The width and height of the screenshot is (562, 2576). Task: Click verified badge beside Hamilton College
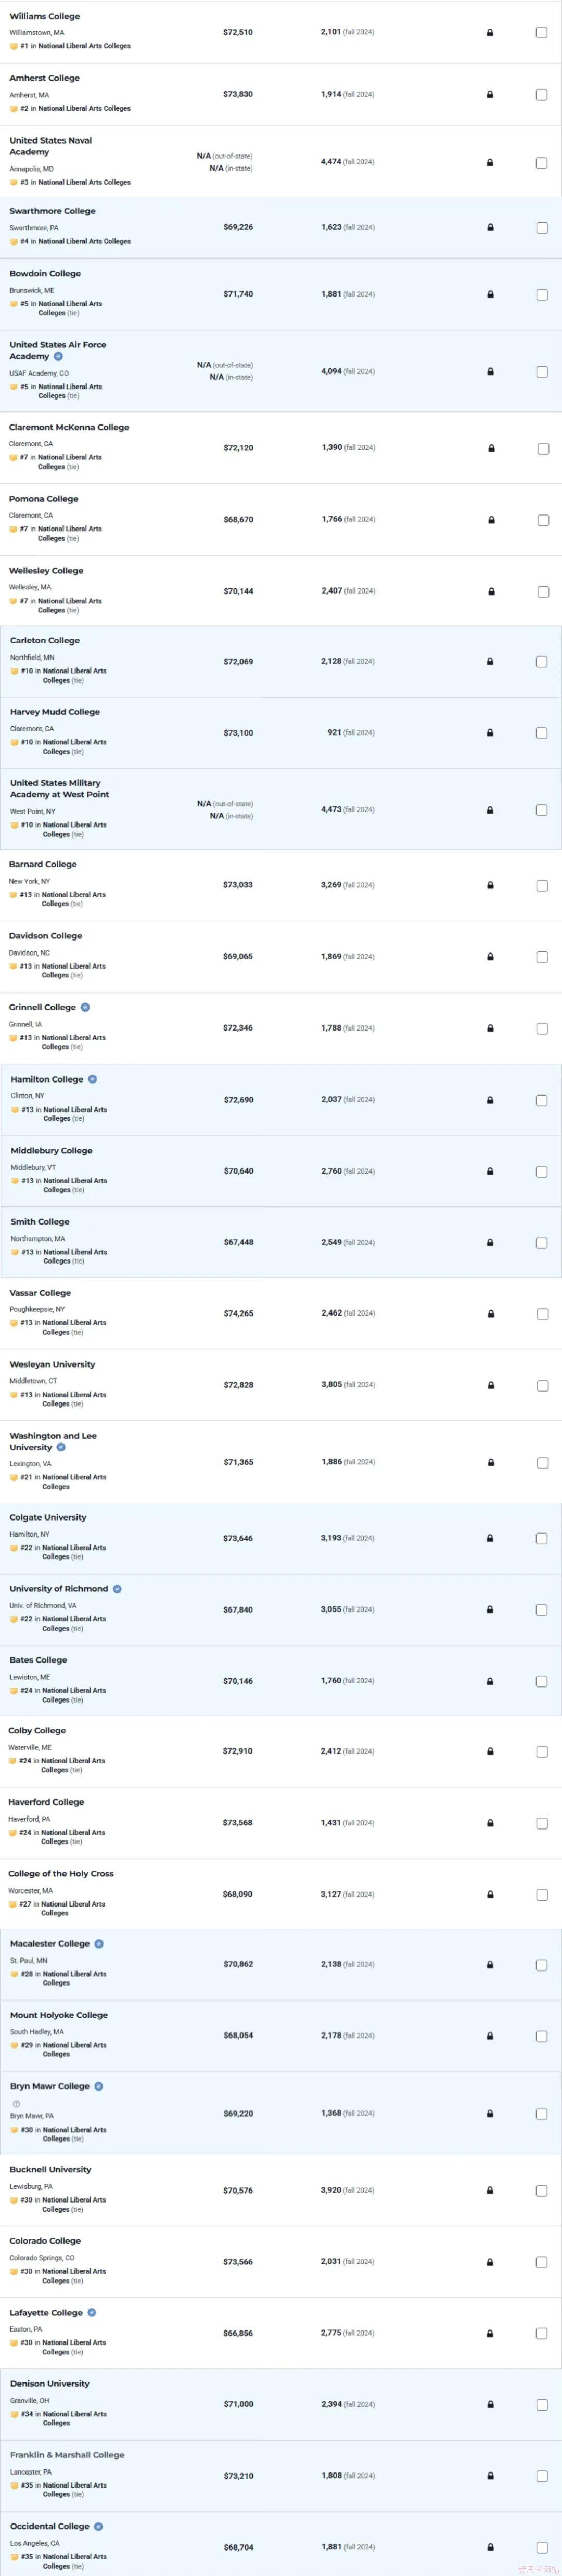(92, 1079)
